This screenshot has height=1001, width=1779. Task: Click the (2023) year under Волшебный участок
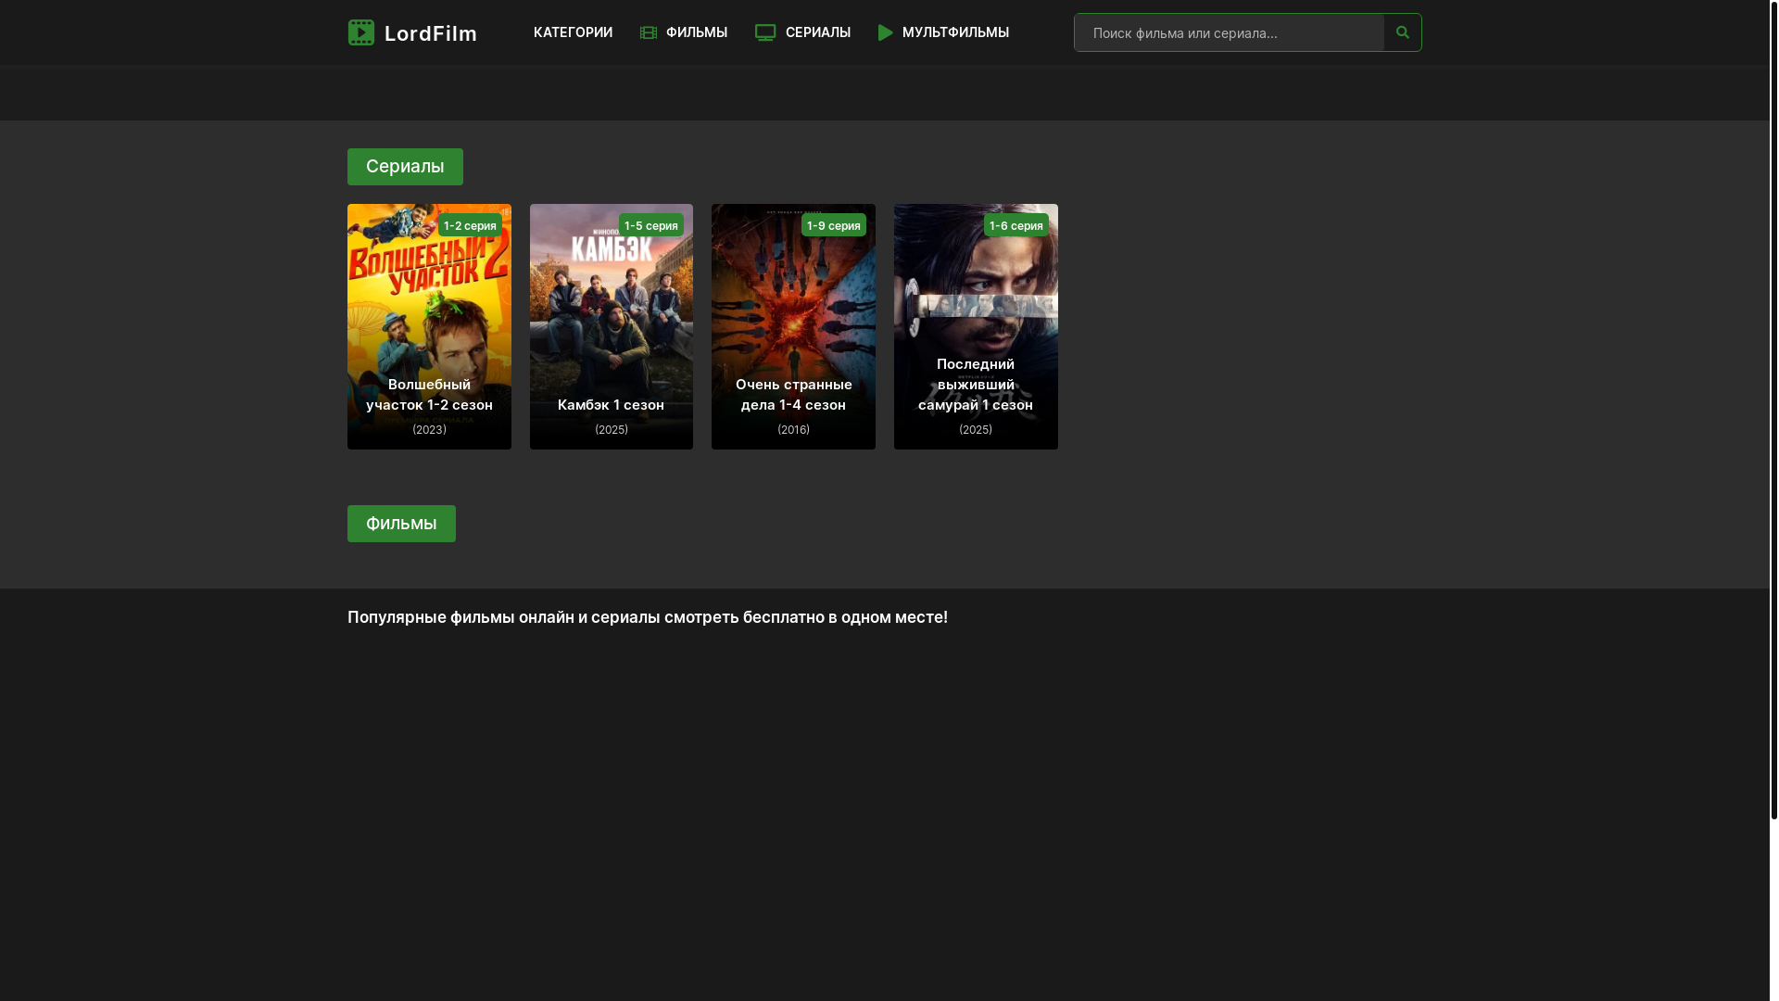429,430
